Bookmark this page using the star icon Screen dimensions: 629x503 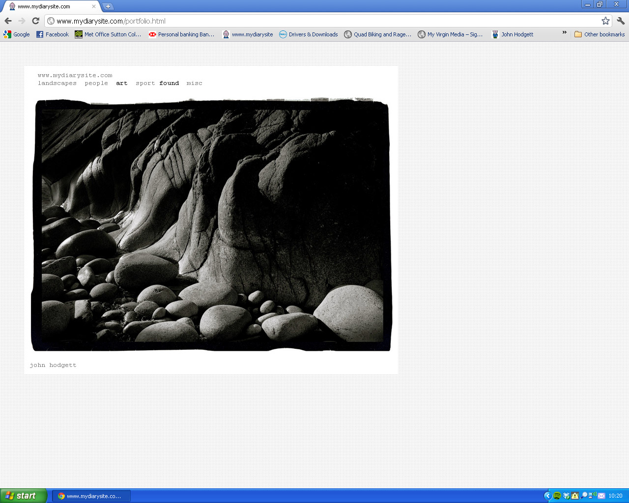pyautogui.click(x=605, y=21)
